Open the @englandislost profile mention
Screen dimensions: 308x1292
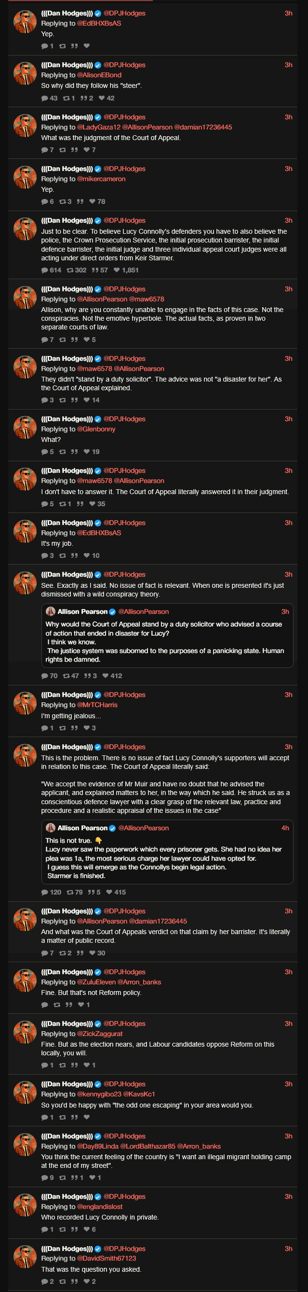click(100, 1207)
